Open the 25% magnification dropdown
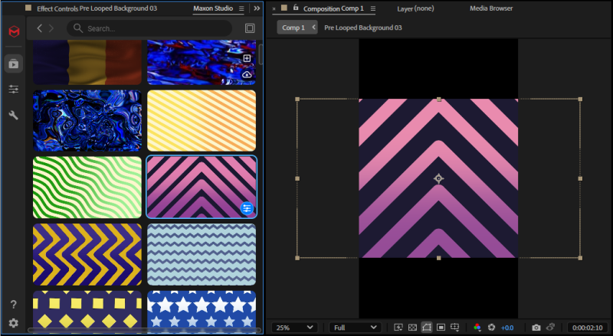The height and width of the screenshot is (336, 613). click(x=296, y=328)
